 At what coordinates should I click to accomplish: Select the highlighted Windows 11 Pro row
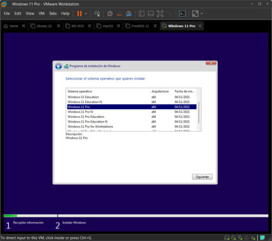[x=132, y=107]
